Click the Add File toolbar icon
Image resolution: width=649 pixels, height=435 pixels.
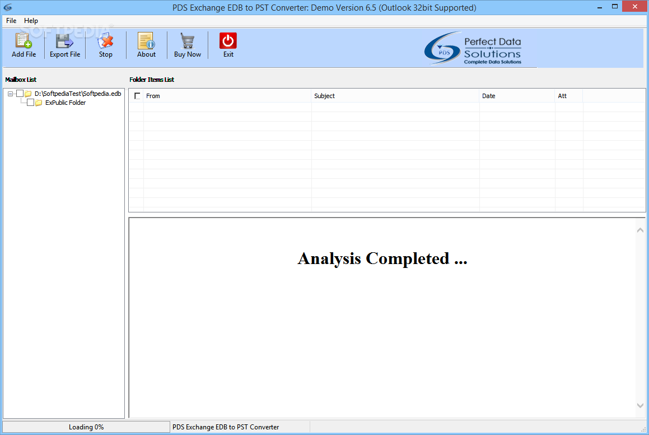click(x=24, y=41)
